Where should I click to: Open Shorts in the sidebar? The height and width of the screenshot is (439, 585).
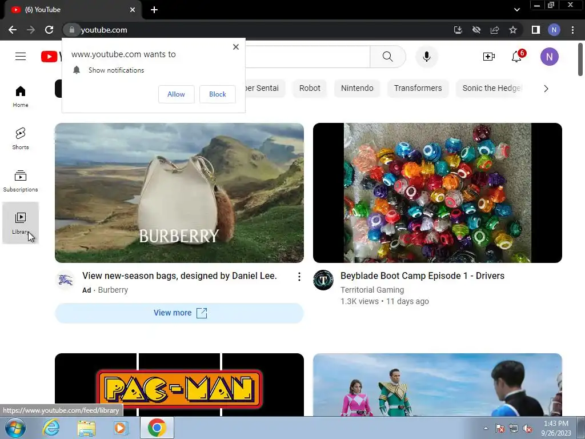coord(21,139)
